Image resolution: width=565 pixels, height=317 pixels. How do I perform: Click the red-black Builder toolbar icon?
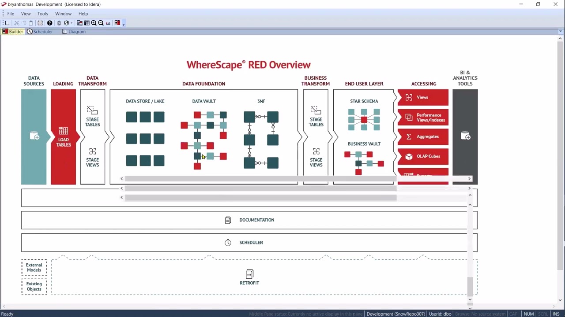(x=117, y=23)
